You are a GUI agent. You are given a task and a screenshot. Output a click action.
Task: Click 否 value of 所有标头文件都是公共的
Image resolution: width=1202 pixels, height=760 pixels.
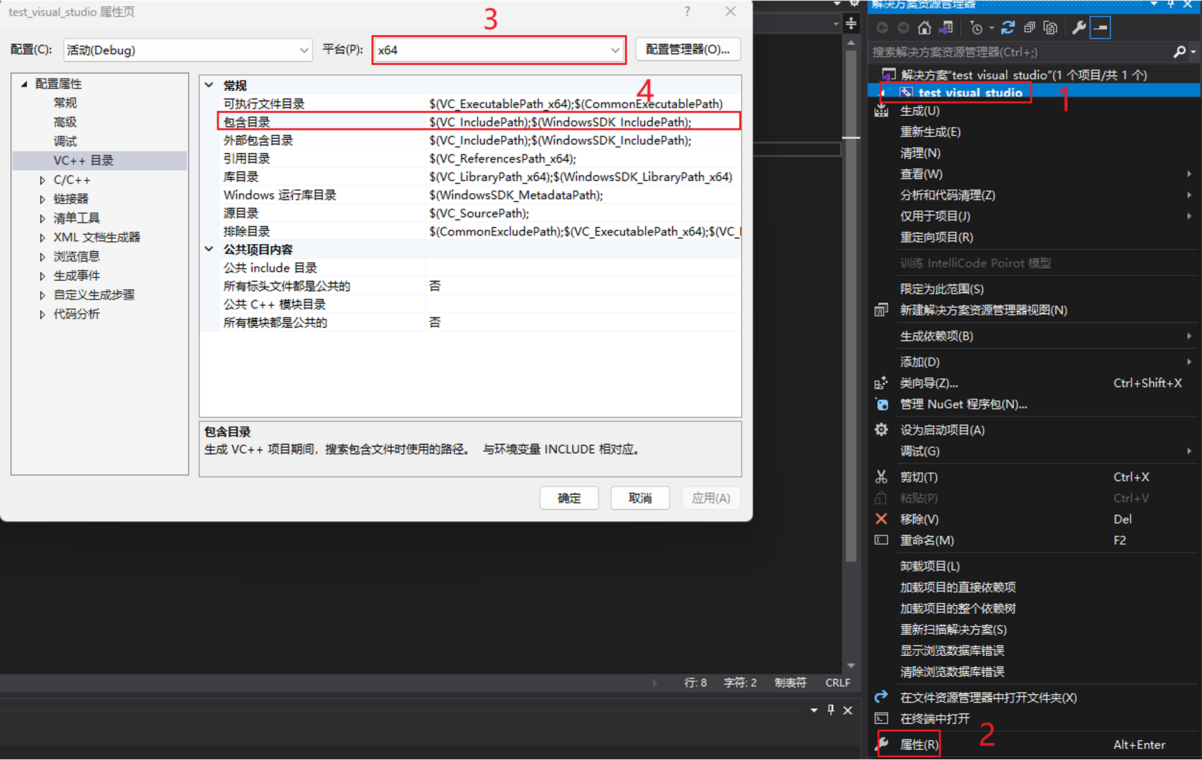[x=435, y=286]
